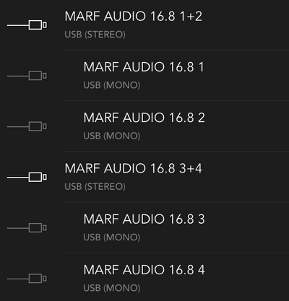Click USB (MONO) label beneath MARF AUDIO 16.8 4
Image resolution: width=289 pixels, height=301 pixels.
[x=112, y=288]
